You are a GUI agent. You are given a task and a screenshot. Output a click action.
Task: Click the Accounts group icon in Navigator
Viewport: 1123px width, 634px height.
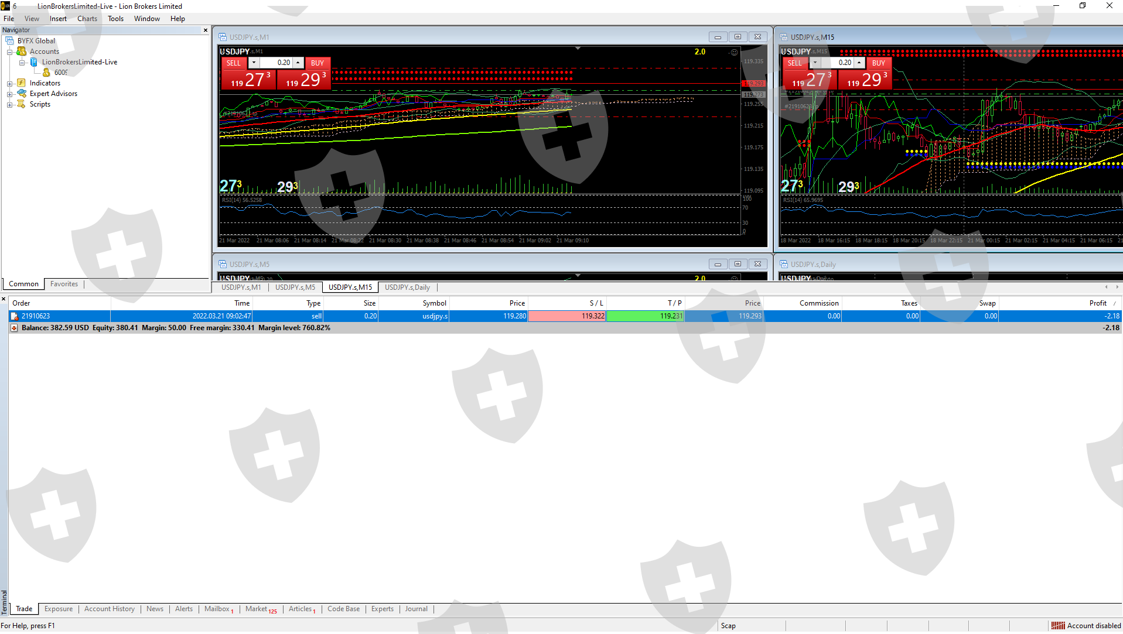point(22,52)
